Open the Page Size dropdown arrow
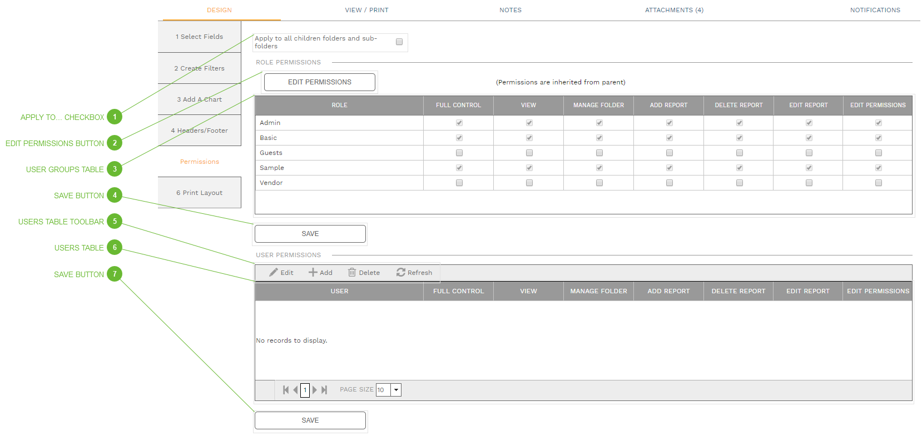 click(x=396, y=390)
